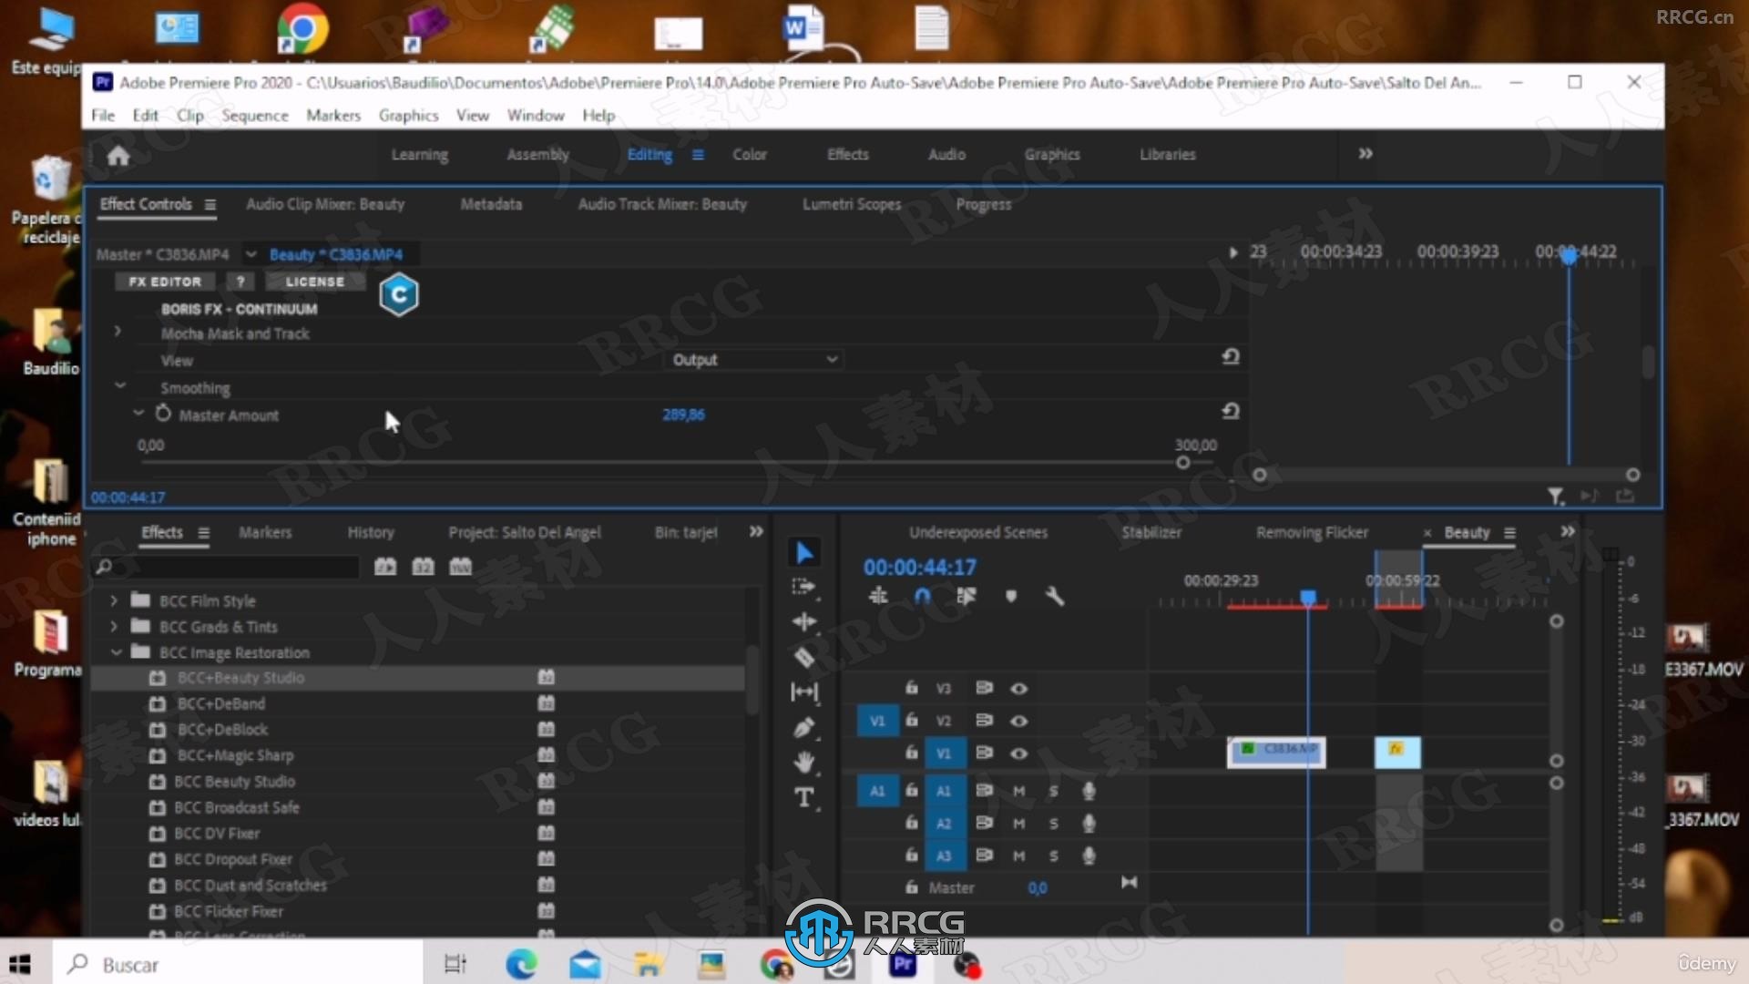Open Premiere Pro from taskbar
Screen dimensions: 1749x984
903,964
